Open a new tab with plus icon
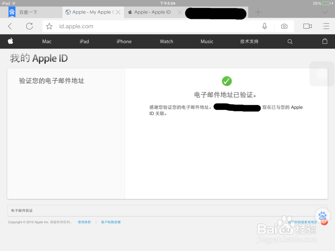 pyautogui.click(x=258, y=12)
